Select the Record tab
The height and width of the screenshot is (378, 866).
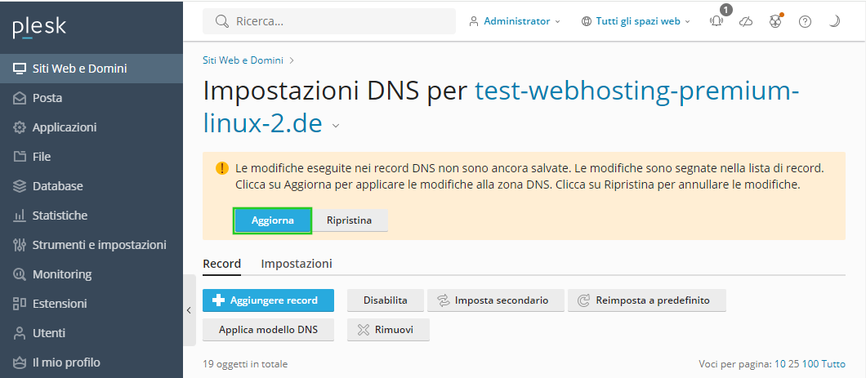(x=222, y=264)
